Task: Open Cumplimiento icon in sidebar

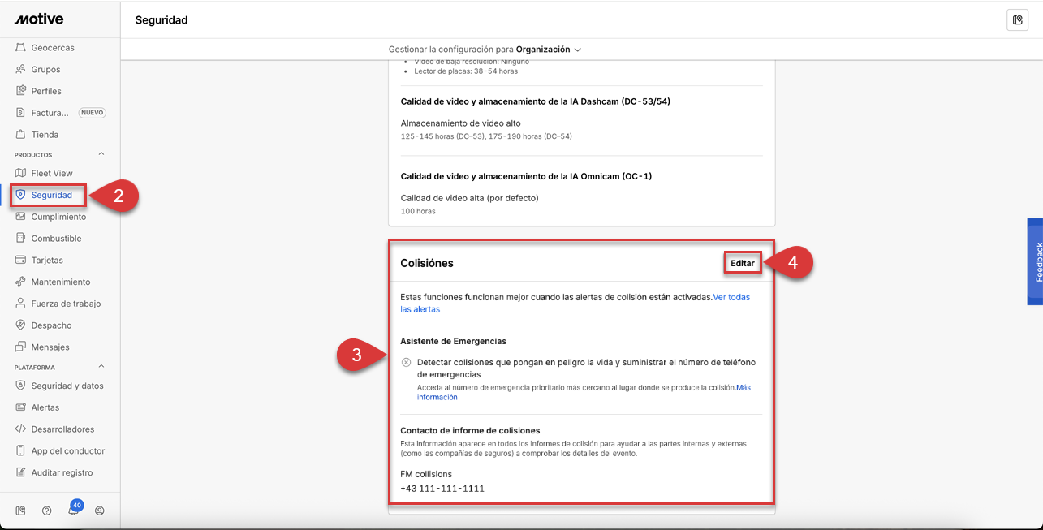Action: tap(21, 217)
